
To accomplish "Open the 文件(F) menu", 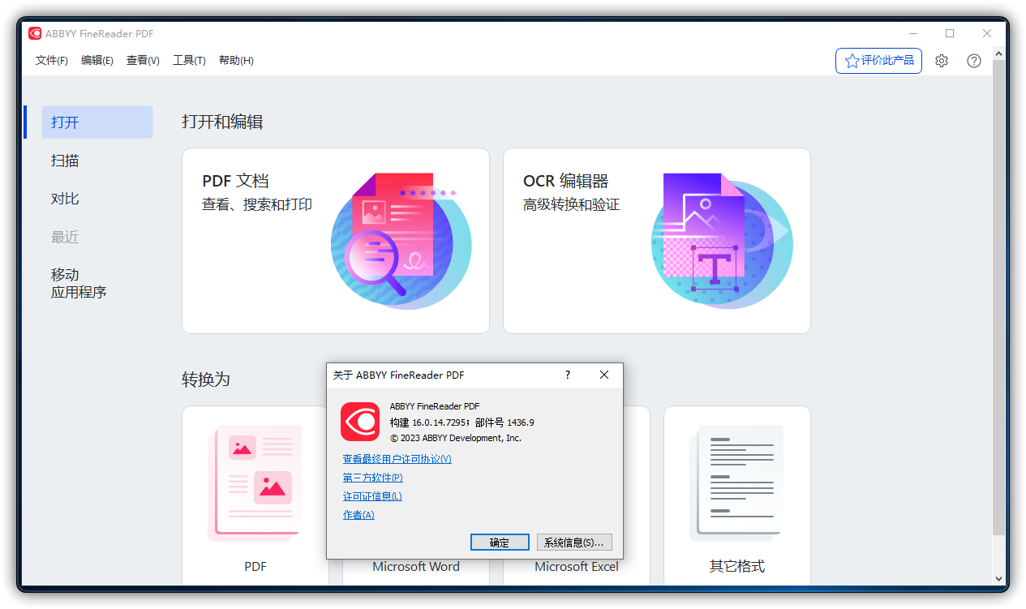I will coord(52,61).
